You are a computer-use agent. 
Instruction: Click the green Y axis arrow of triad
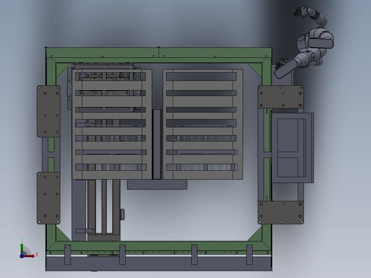[x=22, y=248]
